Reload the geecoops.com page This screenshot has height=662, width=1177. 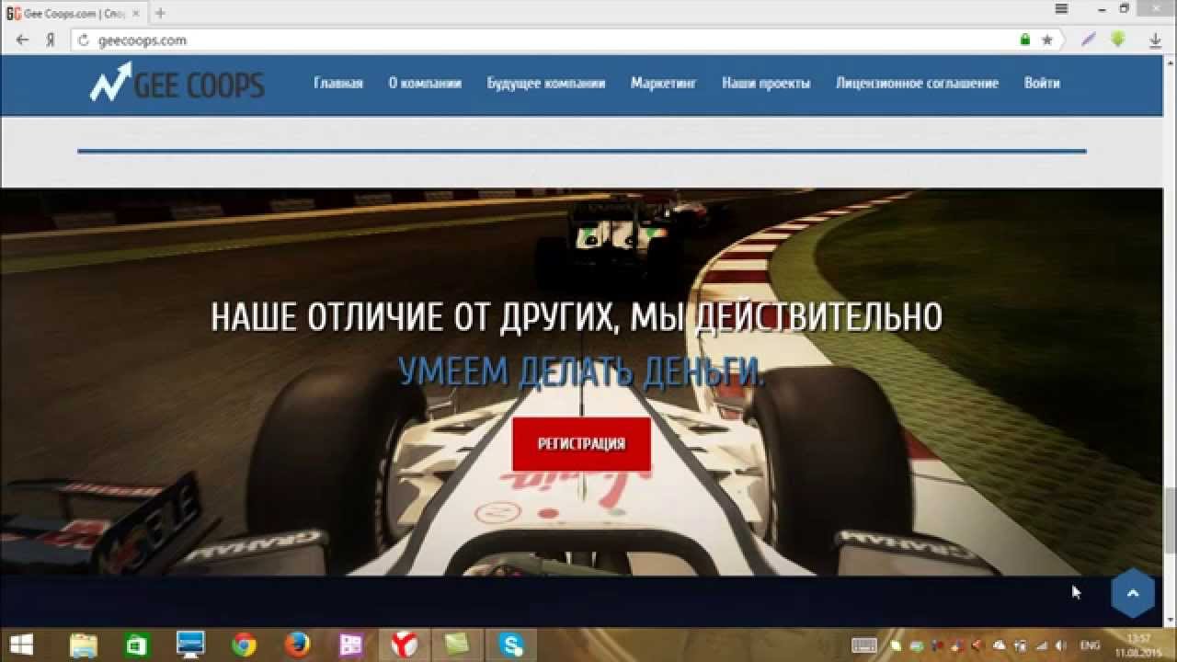83,40
